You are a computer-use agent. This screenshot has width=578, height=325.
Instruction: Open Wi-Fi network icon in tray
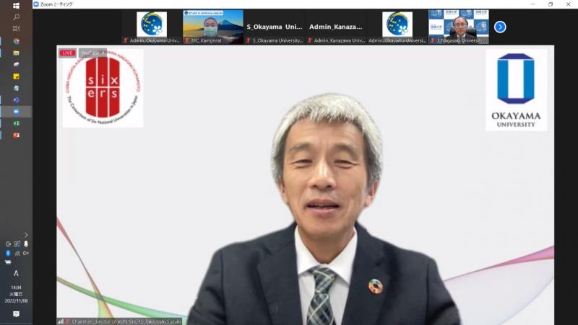(17, 253)
